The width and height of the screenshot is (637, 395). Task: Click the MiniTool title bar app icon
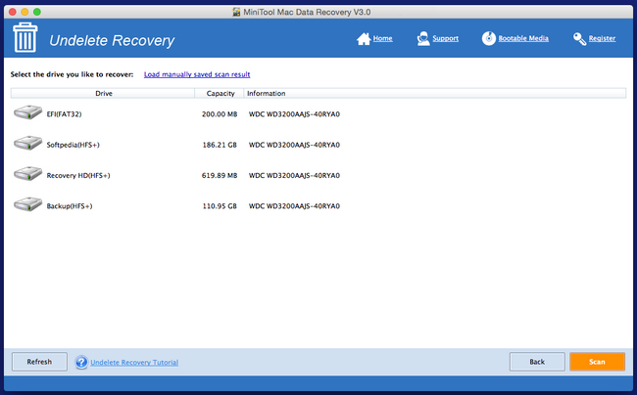coord(236,12)
